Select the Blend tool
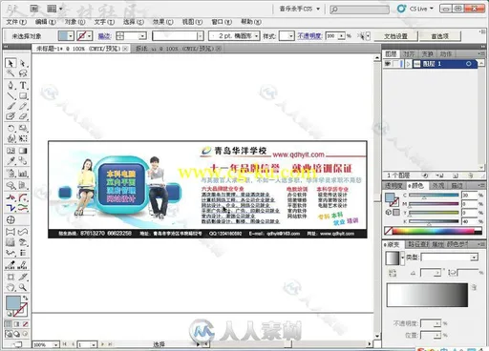Image resolution: width=489 pixels, height=351 pixels. 23,160
